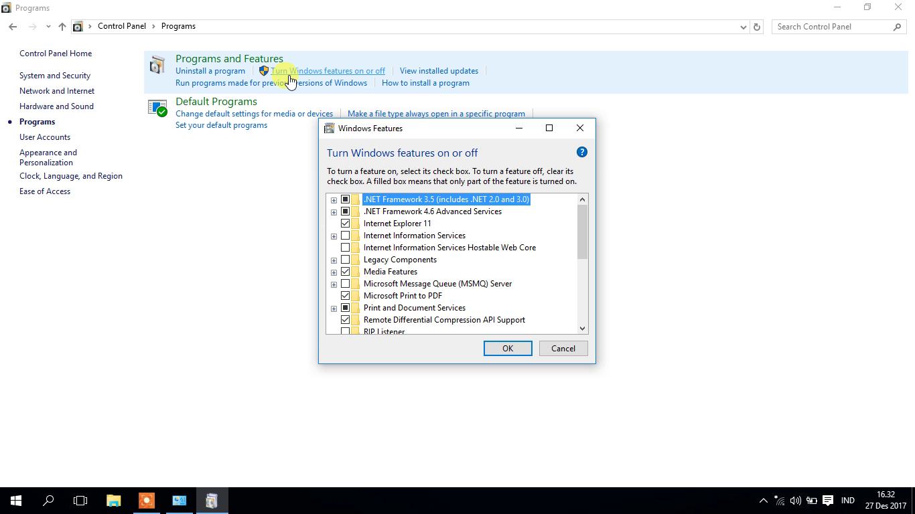Click Control Panel in the breadcrumb path
Screen dimensions: 915x514
(x=122, y=26)
